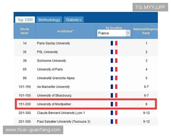Select 101-150 rank of University of Strasbourg
This screenshot has width=171, height=137.
pyautogui.click(x=25, y=95)
